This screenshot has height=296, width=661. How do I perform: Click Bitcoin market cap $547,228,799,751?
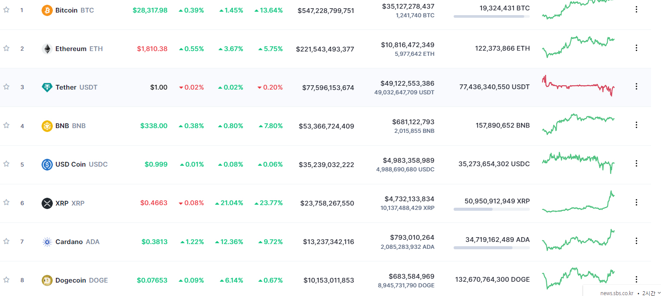pyautogui.click(x=326, y=10)
